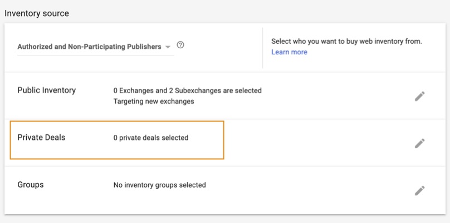Select the Groups row label

31,185
